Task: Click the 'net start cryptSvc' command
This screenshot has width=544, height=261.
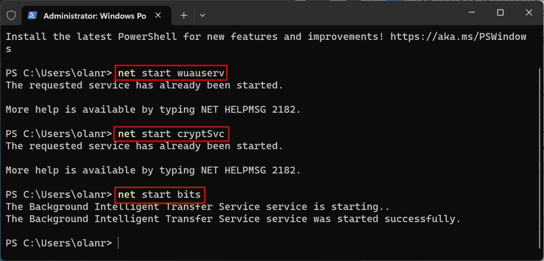Action: pos(172,133)
